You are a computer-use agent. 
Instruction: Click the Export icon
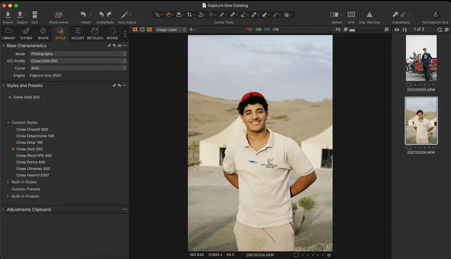point(20,15)
